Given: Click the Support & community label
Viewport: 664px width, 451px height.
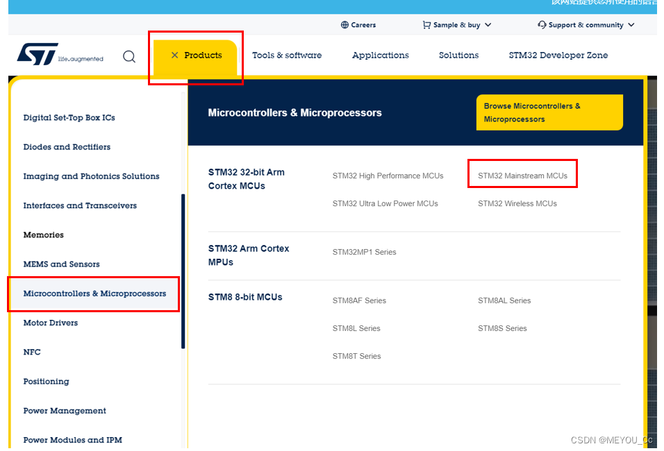Looking at the screenshot, I should click(586, 25).
